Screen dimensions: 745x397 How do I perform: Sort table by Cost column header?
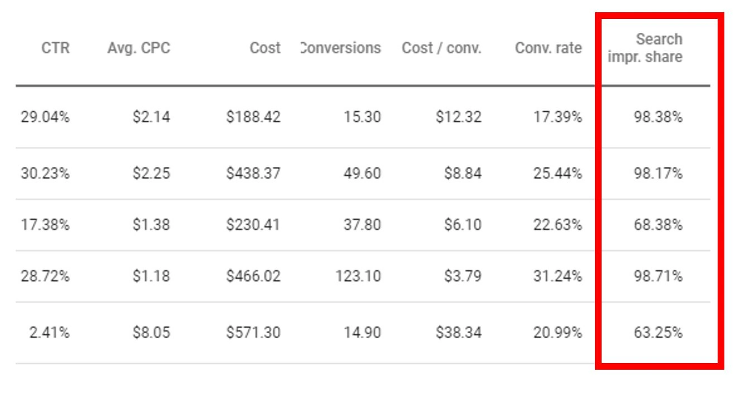pyautogui.click(x=265, y=48)
